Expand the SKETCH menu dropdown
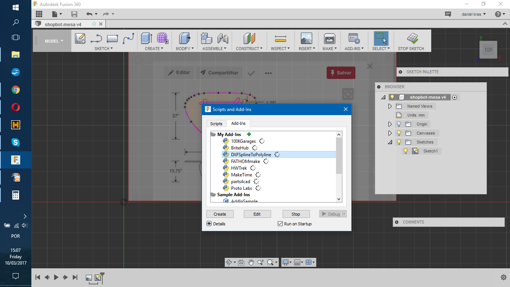The height and width of the screenshot is (287, 510). tap(103, 49)
